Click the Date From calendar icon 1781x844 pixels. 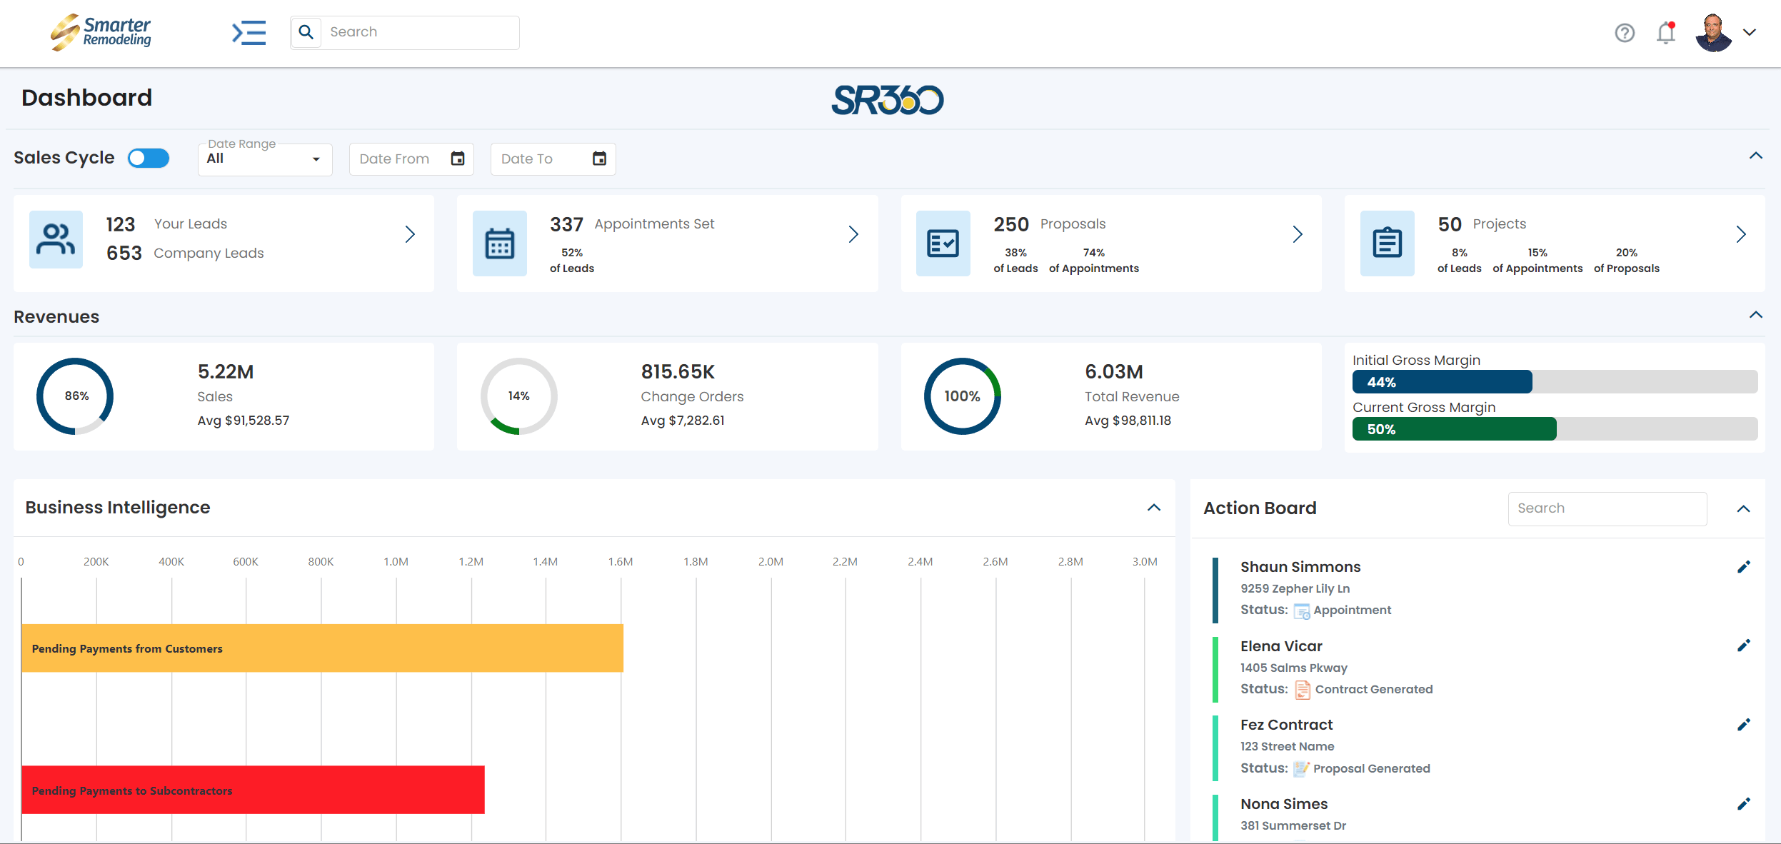point(458,159)
